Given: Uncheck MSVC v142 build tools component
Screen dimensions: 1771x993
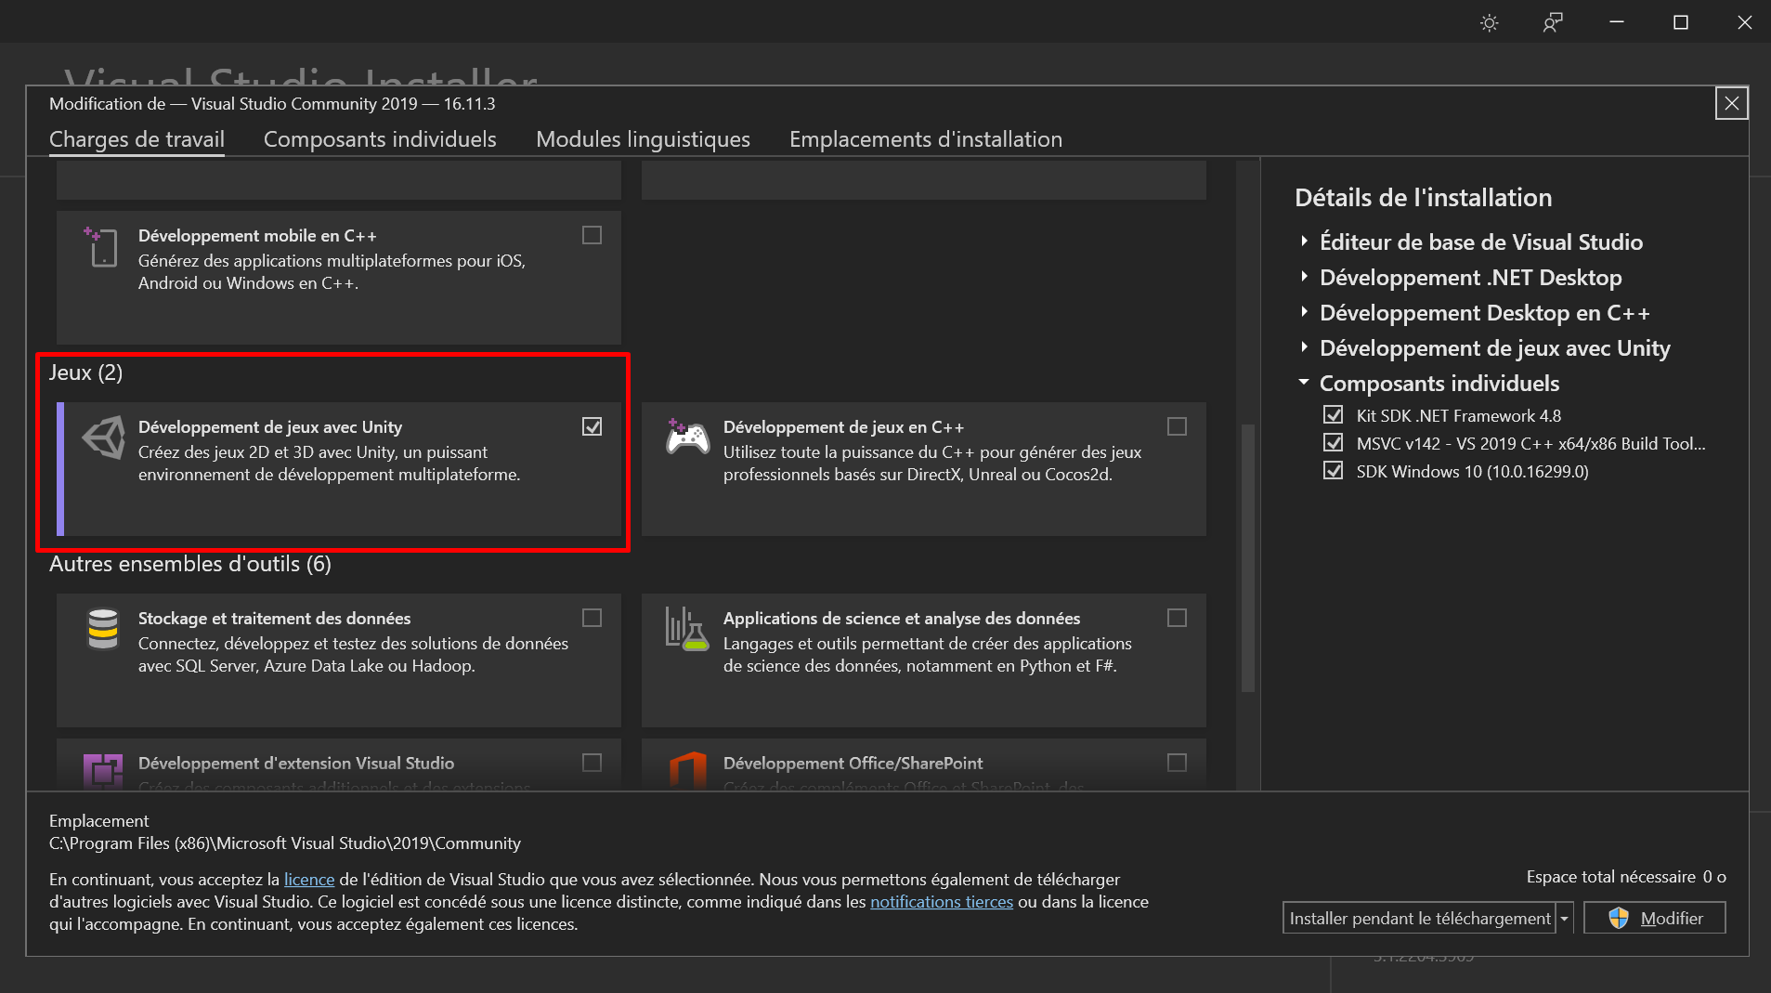Looking at the screenshot, I should click(x=1333, y=442).
